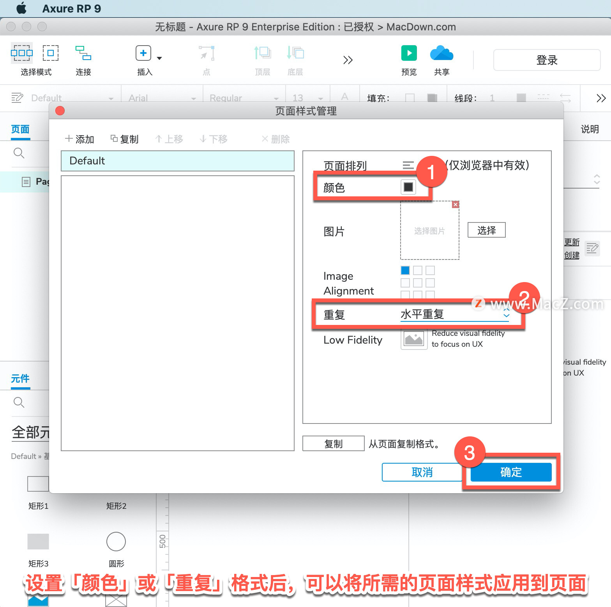
Task: Click the Send to Back icon
Action: (295, 53)
